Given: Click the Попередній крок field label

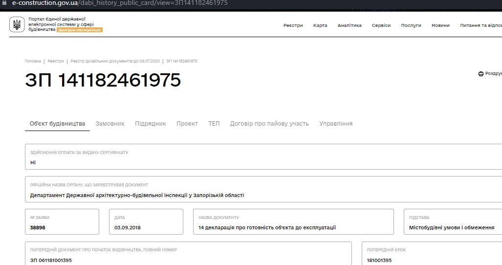Looking at the screenshot, I should click(x=386, y=250).
